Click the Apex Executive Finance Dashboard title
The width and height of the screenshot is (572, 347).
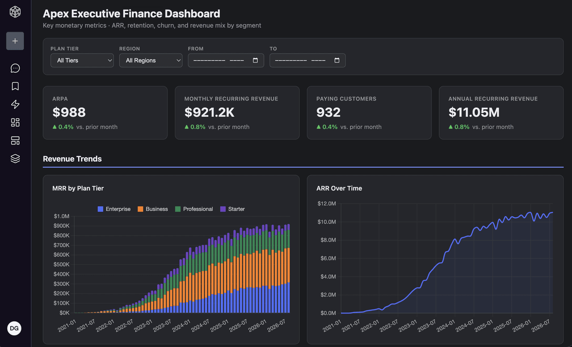tap(131, 14)
